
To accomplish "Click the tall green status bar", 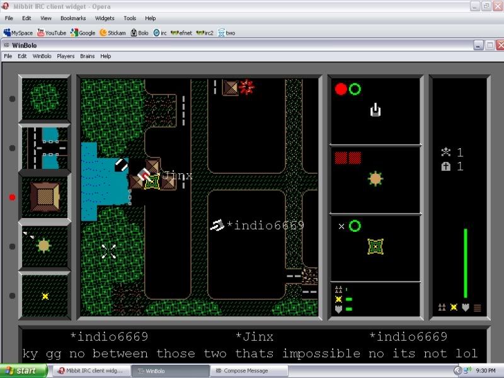I will (x=466, y=263).
